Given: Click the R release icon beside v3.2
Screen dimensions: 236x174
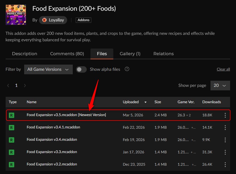Looking at the screenshot, I should [11, 164].
